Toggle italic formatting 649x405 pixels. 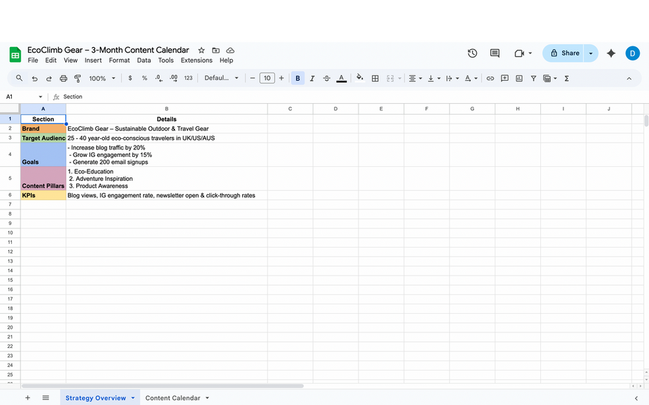coord(312,77)
